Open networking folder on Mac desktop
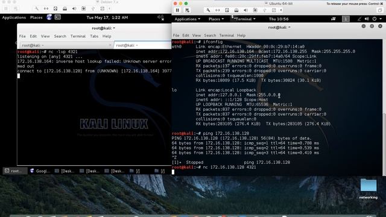386x217 pixels. click(x=369, y=189)
